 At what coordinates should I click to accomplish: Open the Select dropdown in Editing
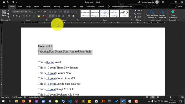click(x=138, y=17)
